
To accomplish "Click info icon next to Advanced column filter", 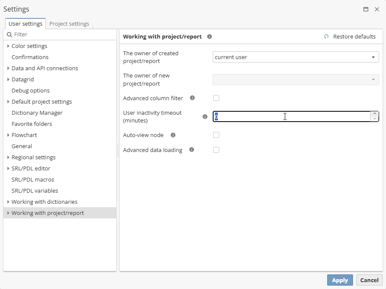I will 192,98.
